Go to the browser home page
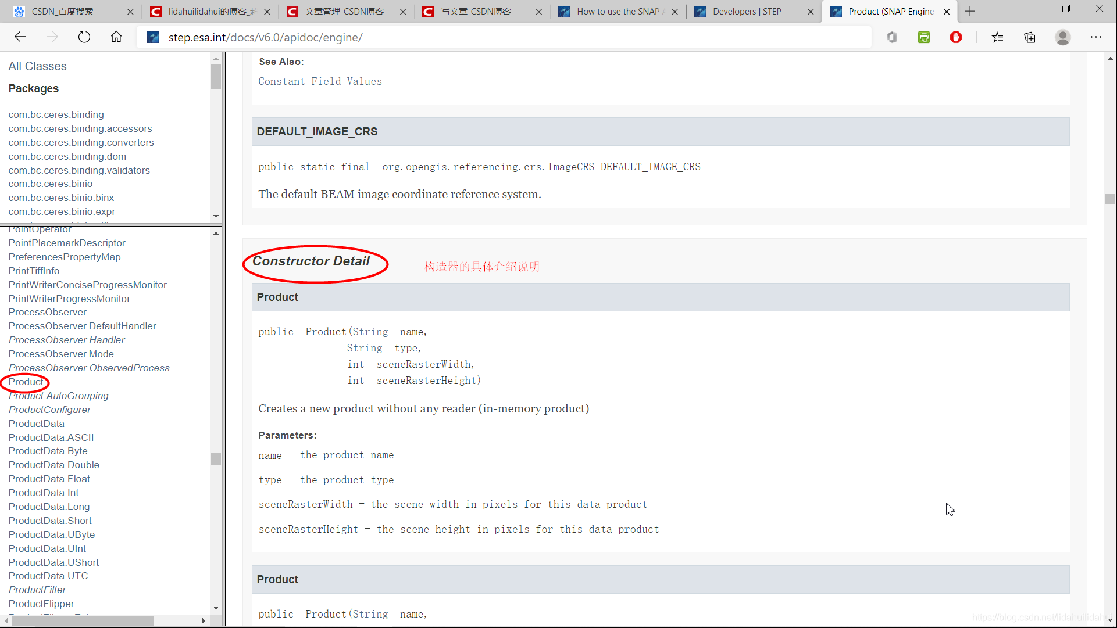 (116, 37)
